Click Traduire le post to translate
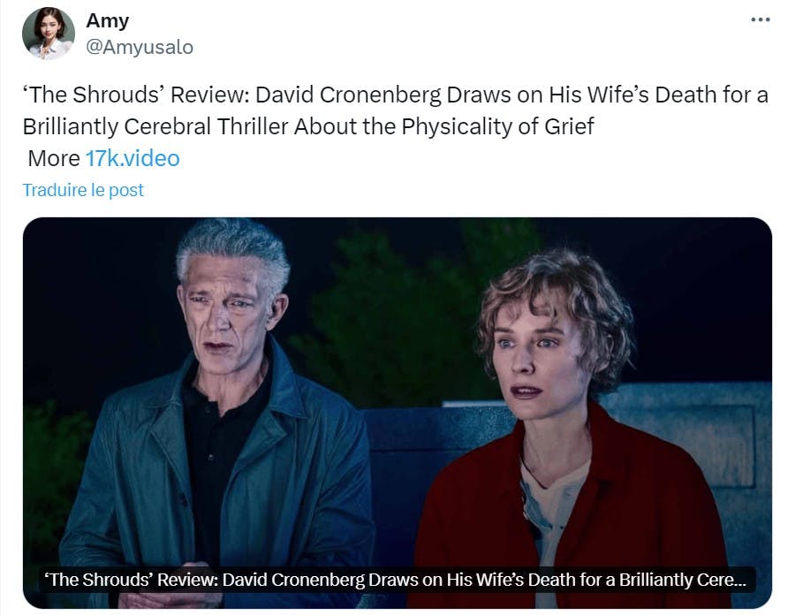Screen dimensions: 788x615 tap(83, 190)
